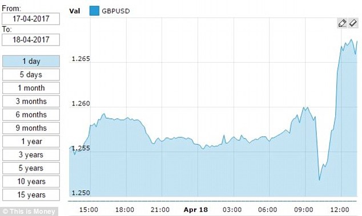Screen dimensions: 362x216
Task: Click the This is Money watermark
Action: [29, 211]
